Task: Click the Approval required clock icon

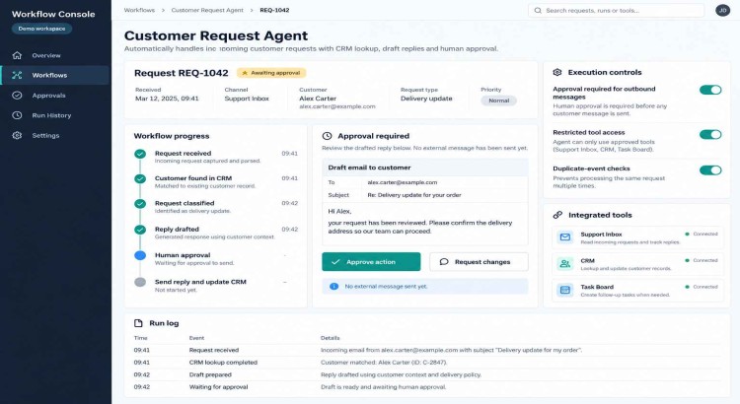Action: (327, 136)
